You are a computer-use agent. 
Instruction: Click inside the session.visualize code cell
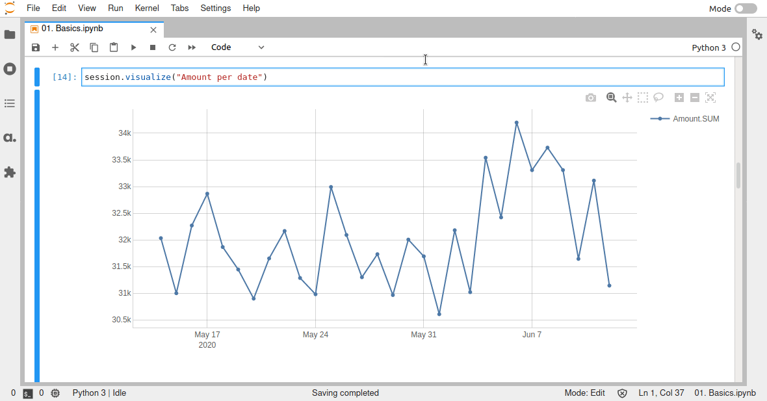point(402,77)
